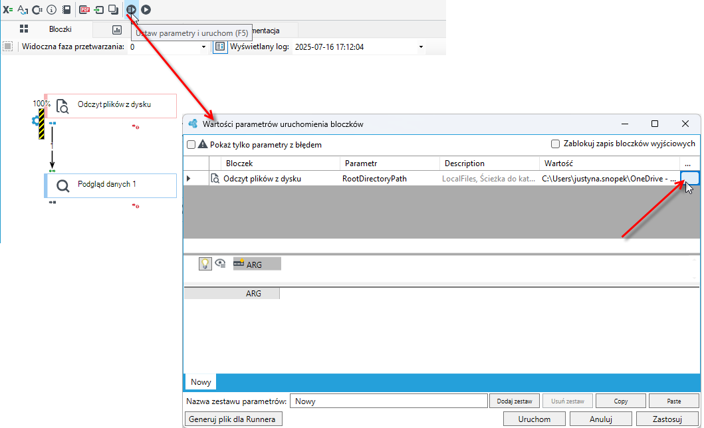The height and width of the screenshot is (428, 704).
Task: Click the gear icon beside Odczyt plików block
Action: pyautogui.click(x=35, y=121)
